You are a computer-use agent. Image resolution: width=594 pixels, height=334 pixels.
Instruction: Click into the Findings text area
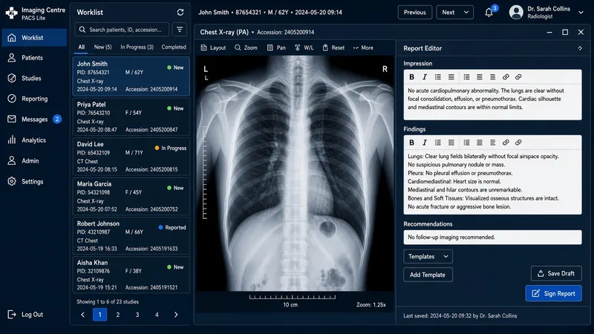(492, 182)
